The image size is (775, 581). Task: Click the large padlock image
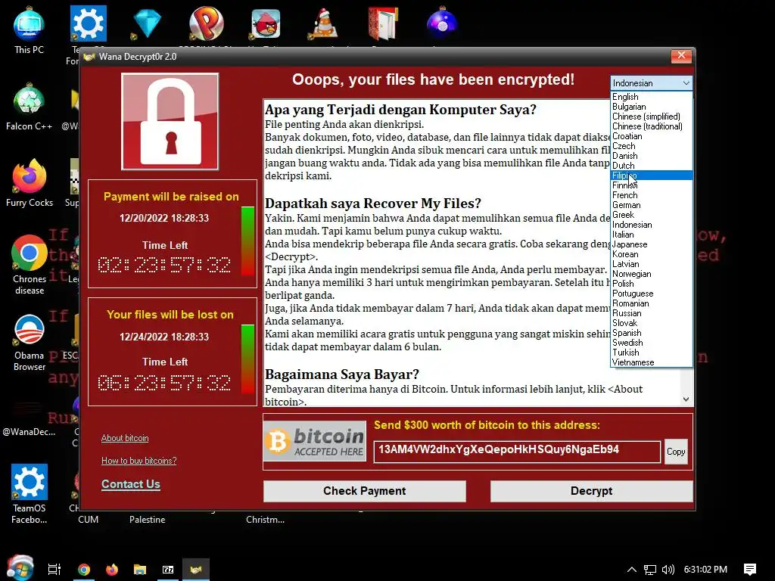[x=170, y=122]
